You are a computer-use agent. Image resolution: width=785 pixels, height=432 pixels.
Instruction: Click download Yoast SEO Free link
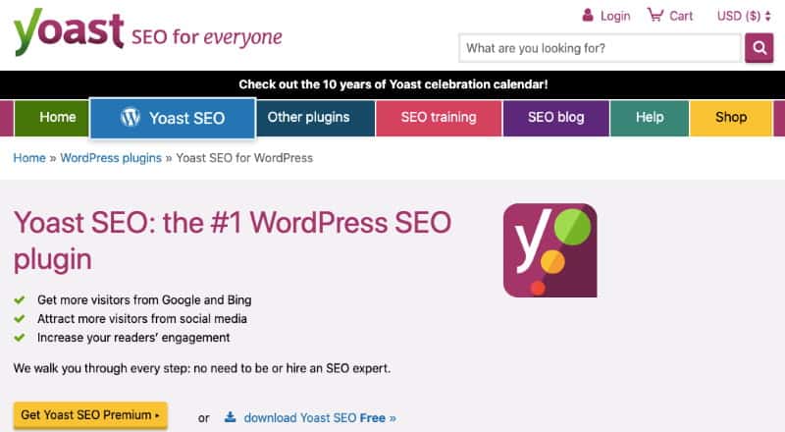[320, 417]
